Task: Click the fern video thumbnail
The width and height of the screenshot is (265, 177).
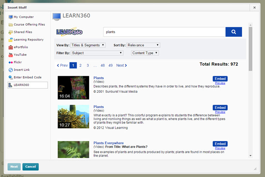Action: pyautogui.click(x=73, y=149)
